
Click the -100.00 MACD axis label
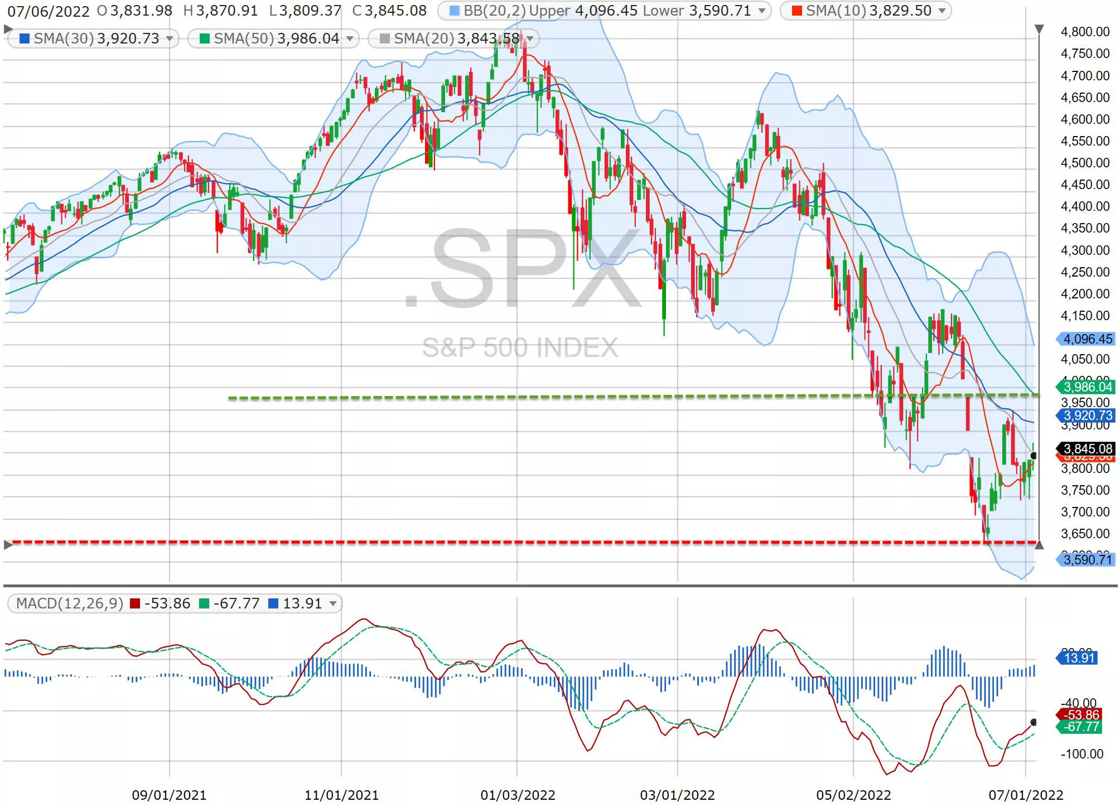pos(1082,754)
